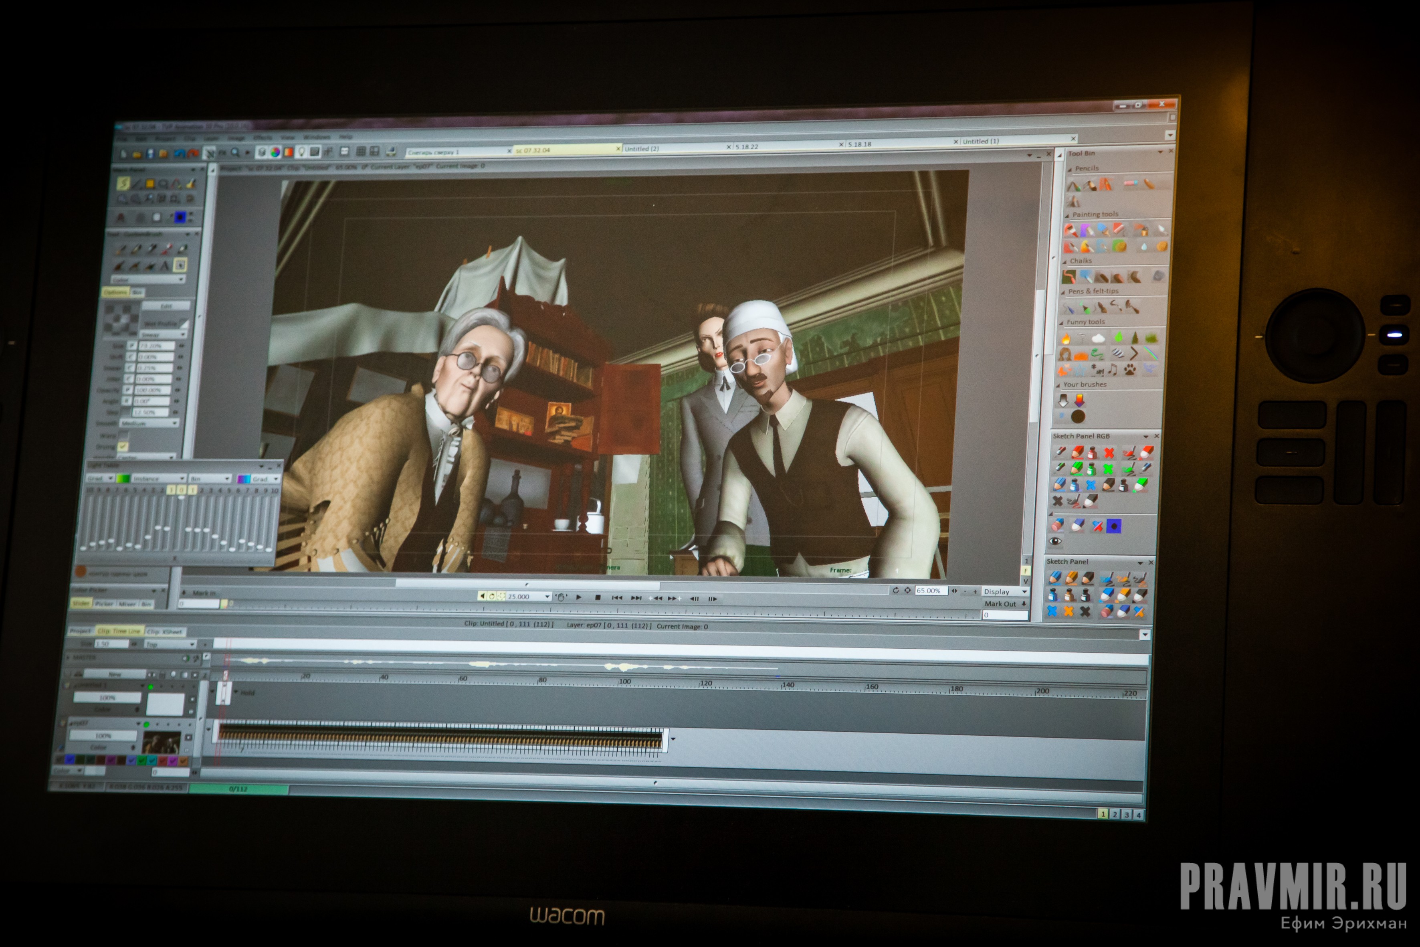Toggle the light table bulb icon
The width and height of the screenshot is (1420, 947).
tap(301, 152)
